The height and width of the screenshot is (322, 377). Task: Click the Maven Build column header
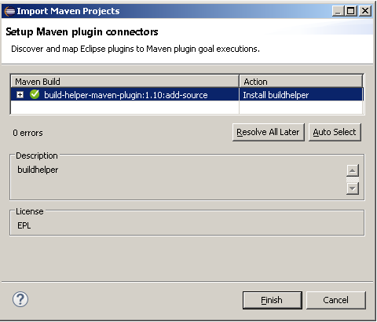pyautogui.click(x=125, y=82)
